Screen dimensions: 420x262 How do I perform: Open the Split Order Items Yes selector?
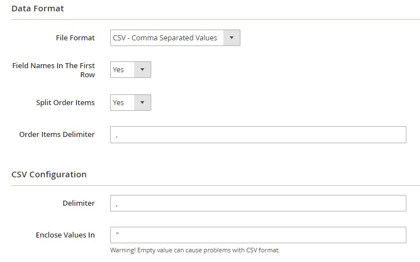coord(122,103)
